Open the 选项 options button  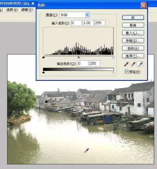coord(133,56)
